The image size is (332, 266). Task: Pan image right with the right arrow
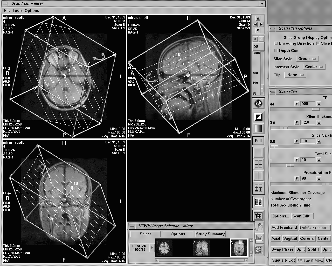tap(261, 24)
